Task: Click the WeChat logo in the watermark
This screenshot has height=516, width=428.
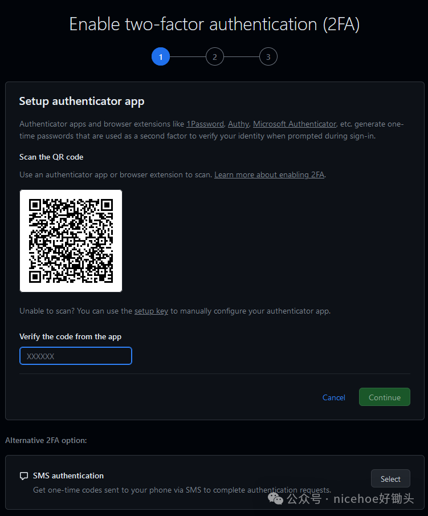Action: [x=275, y=498]
